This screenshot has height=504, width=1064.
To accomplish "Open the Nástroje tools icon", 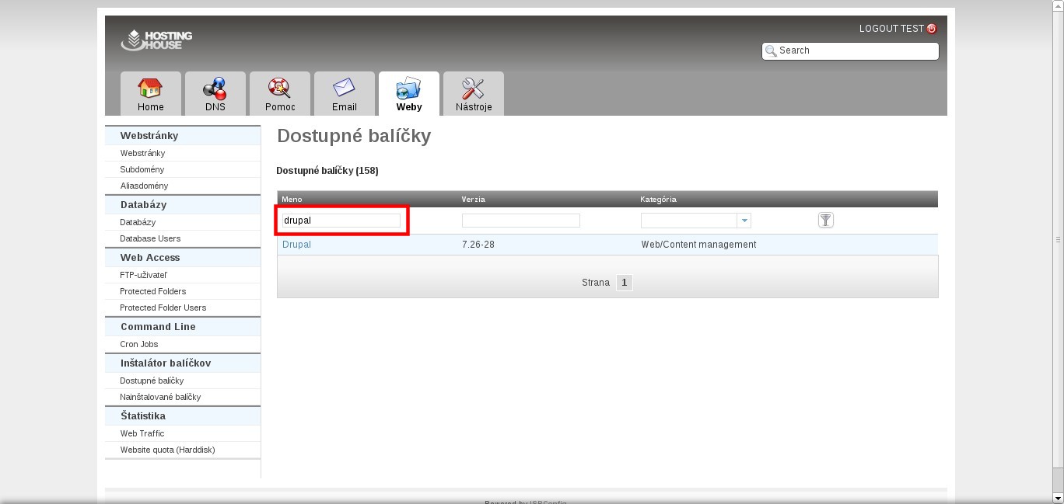I will click(473, 87).
